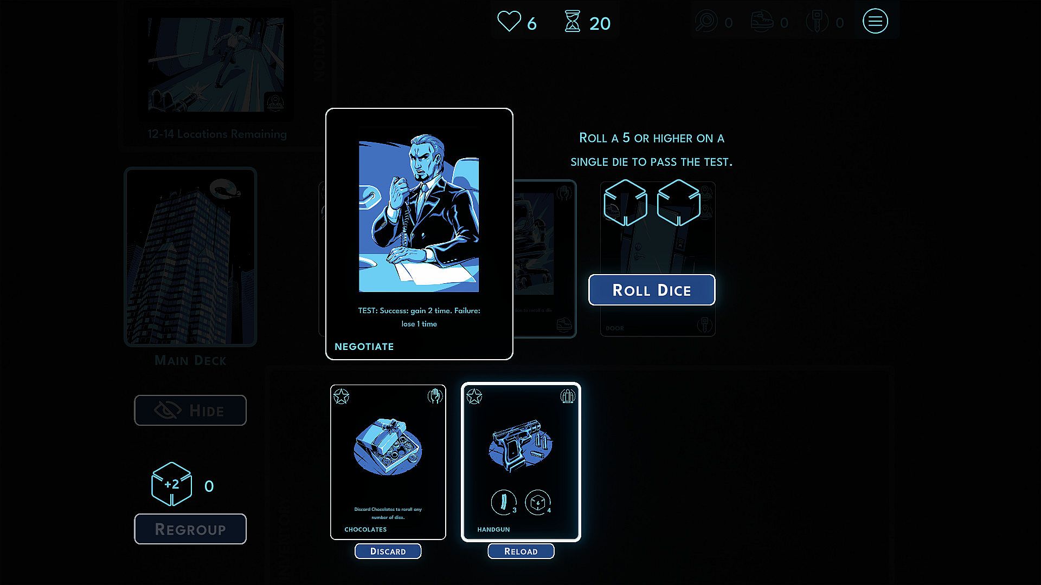1041x585 pixels.
Task: Click the shoe counter icon
Action: point(762,22)
